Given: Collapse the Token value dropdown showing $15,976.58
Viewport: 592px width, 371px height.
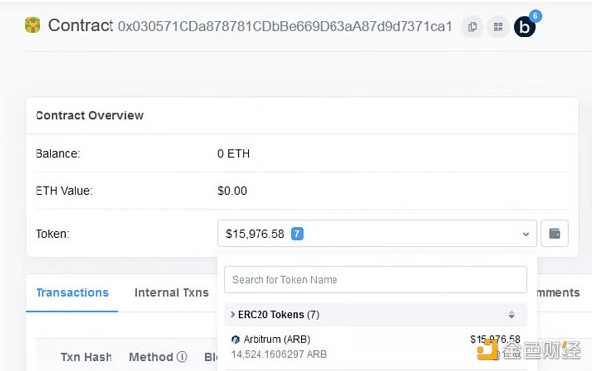Looking at the screenshot, I should click(377, 233).
